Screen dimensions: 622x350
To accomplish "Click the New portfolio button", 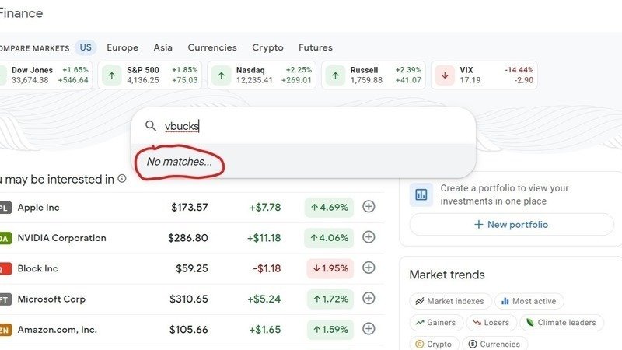I will pos(511,225).
